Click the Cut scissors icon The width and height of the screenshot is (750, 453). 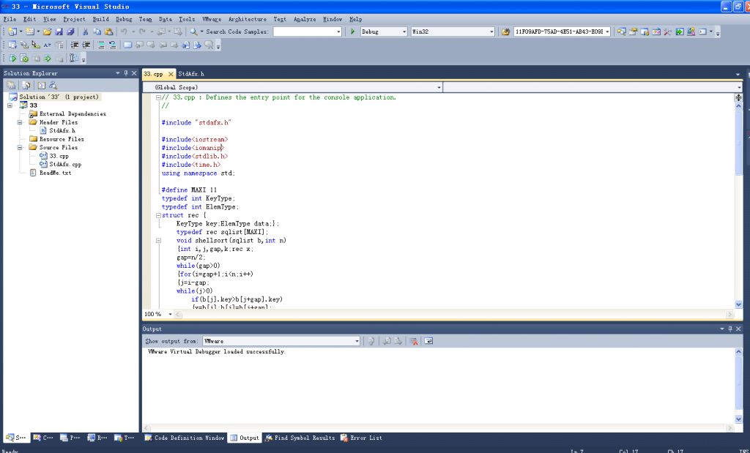tap(86, 31)
